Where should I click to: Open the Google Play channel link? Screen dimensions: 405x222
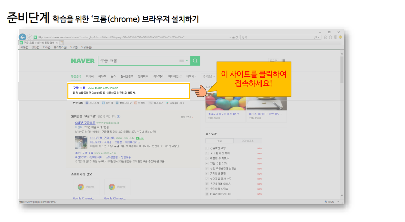pyautogui.click(x=175, y=103)
